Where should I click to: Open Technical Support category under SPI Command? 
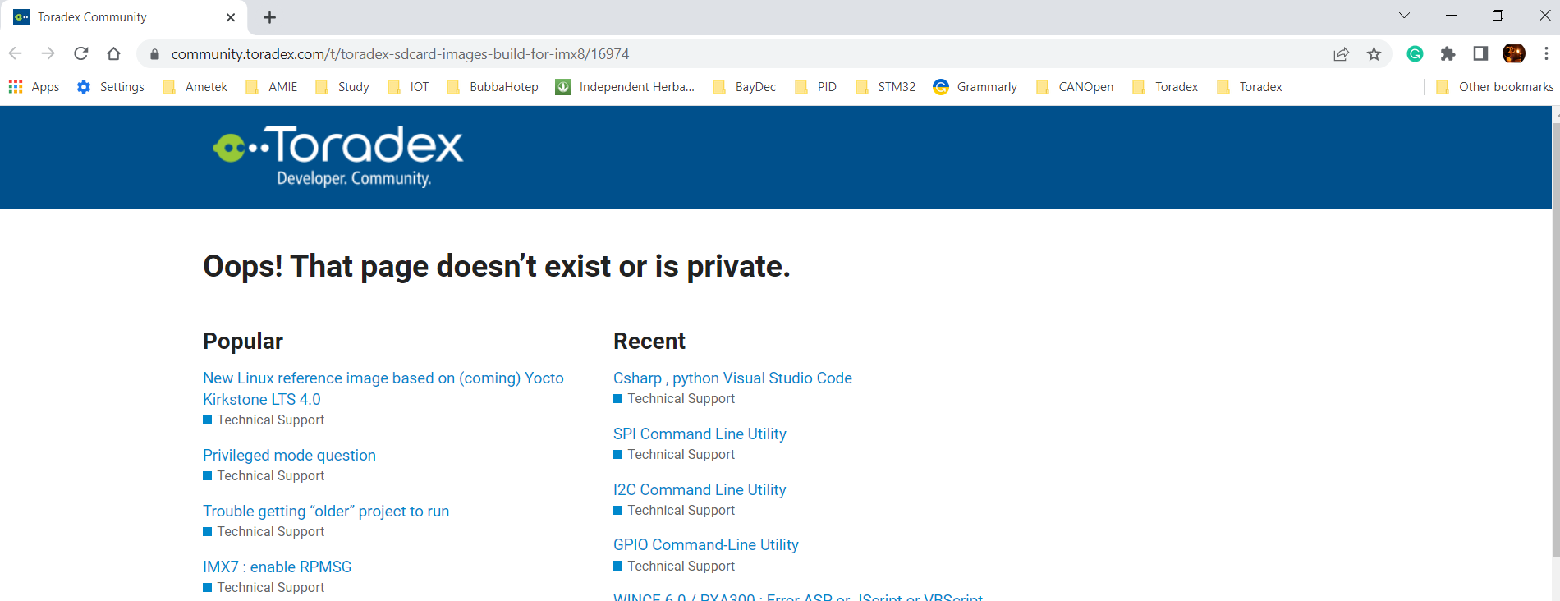674,455
